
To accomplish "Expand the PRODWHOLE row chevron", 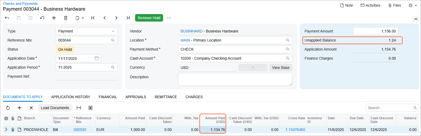I will coord(6,130).
